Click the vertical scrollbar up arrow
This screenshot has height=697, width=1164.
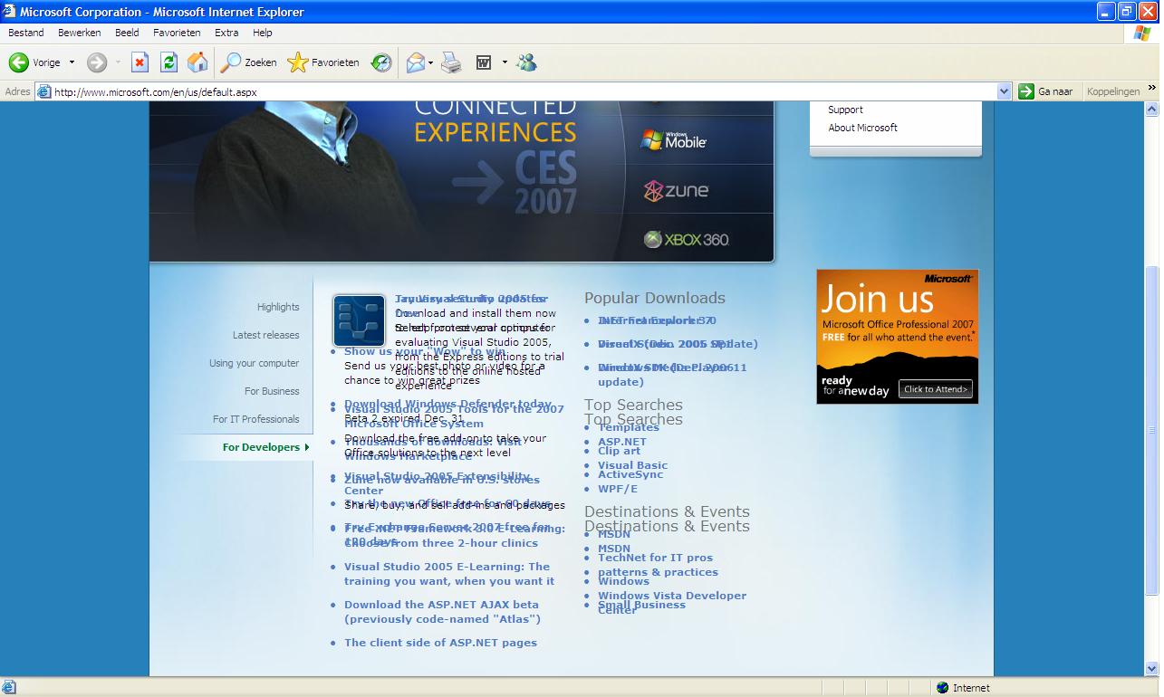(1152, 109)
